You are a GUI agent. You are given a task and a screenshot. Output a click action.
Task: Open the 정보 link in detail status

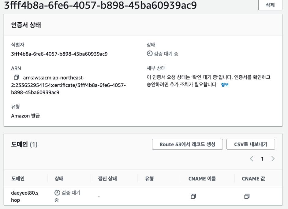(225, 85)
